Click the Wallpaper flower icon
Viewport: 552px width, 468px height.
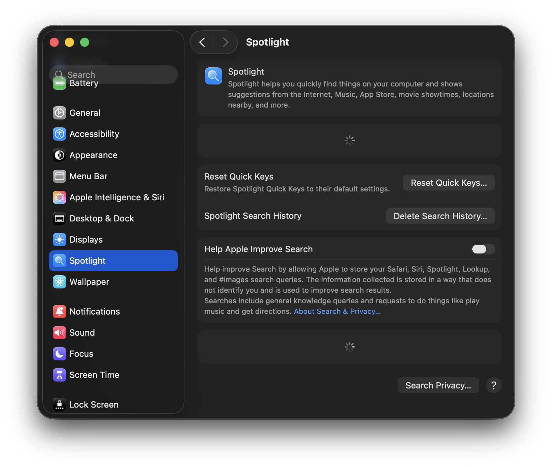pyautogui.click(x=59, y=282)
